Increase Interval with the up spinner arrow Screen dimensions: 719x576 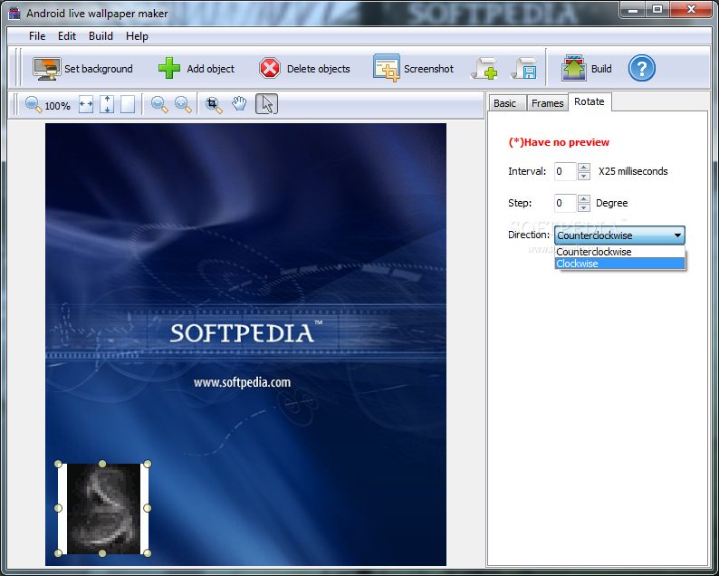tap(584, 168)
